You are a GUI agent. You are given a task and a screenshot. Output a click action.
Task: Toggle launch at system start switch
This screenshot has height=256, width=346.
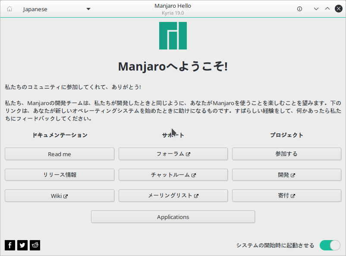point(330,245)
